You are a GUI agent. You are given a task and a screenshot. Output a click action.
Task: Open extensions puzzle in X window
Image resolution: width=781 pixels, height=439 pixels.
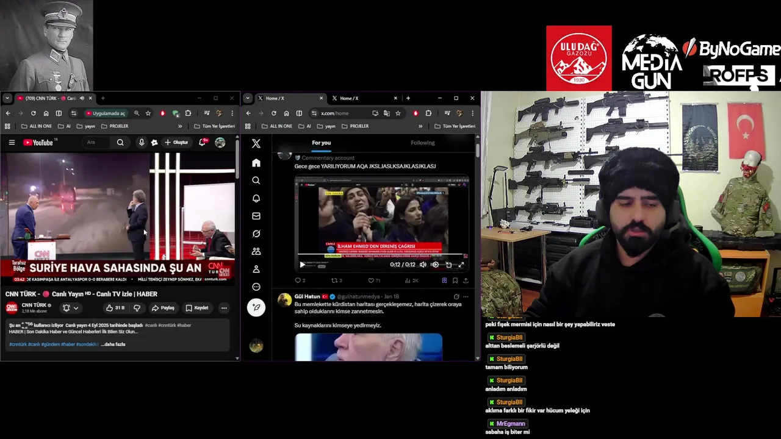click(428, 113)
